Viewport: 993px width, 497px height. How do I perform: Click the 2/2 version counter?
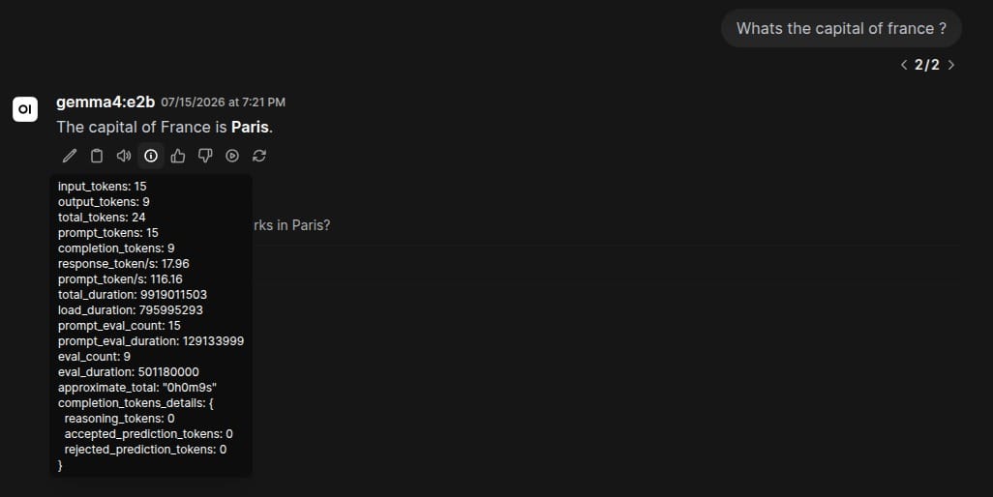pyautogui.click(x=927, y=65)
